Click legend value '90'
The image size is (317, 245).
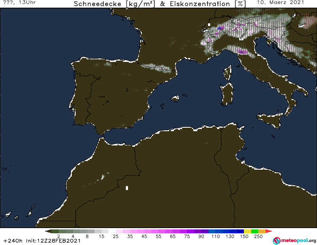(201, 236)
